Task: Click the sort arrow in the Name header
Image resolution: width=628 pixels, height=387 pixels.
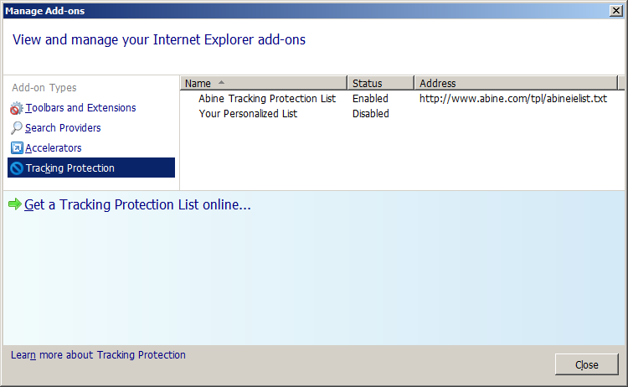Action: [x=221, y=83]
